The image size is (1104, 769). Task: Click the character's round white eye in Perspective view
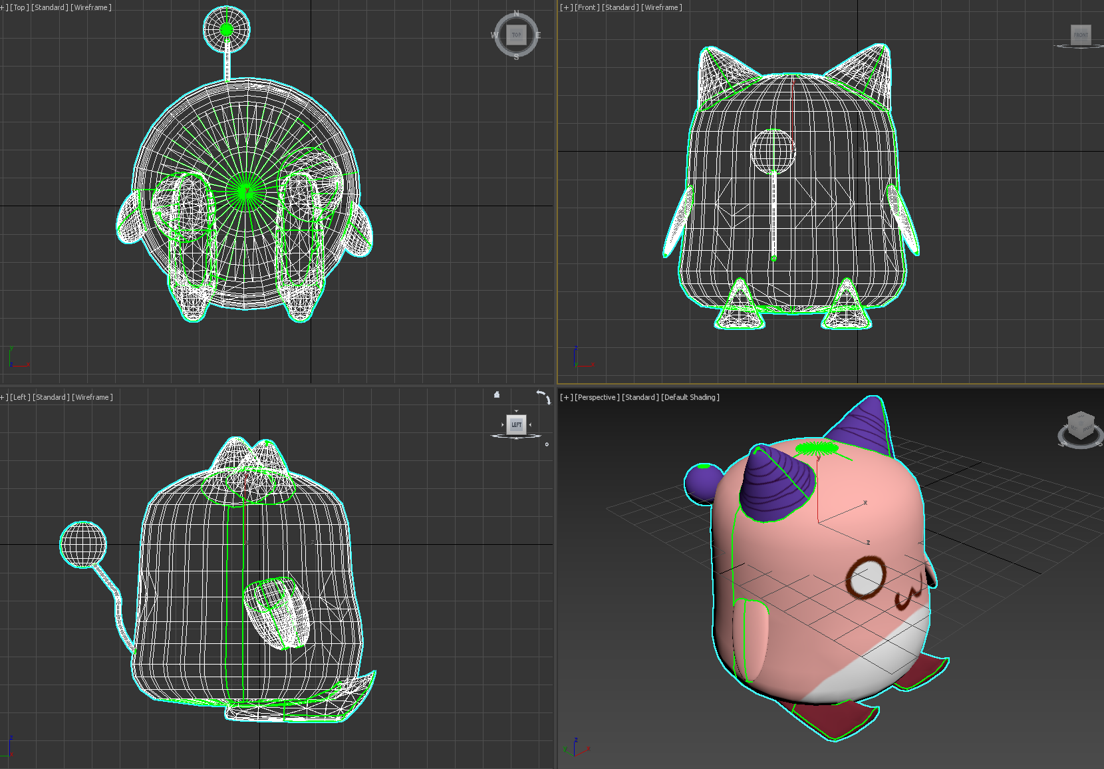tap(867, 577)
